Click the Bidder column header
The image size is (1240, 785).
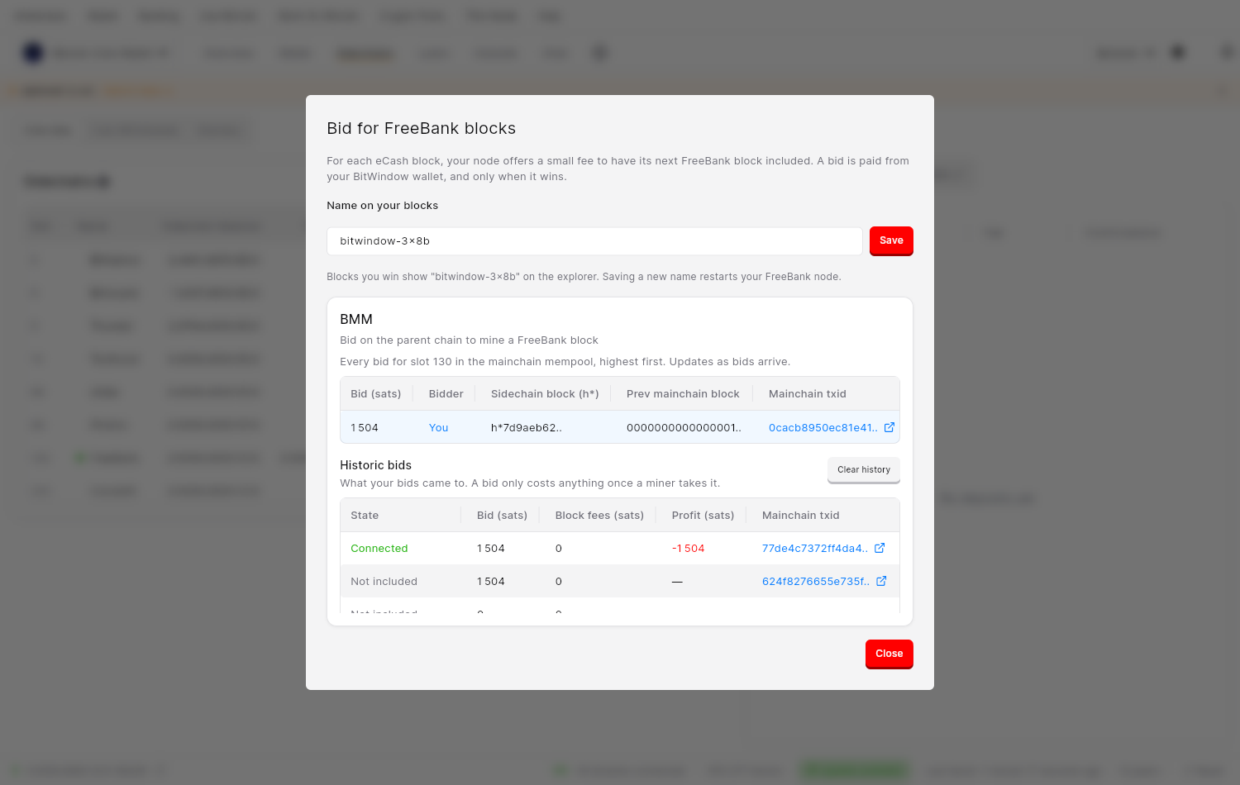[x=446, y=394]
